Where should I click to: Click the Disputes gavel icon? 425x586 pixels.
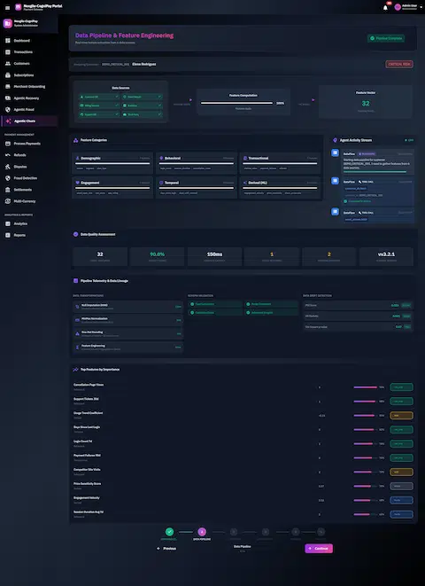click(8, 167)
